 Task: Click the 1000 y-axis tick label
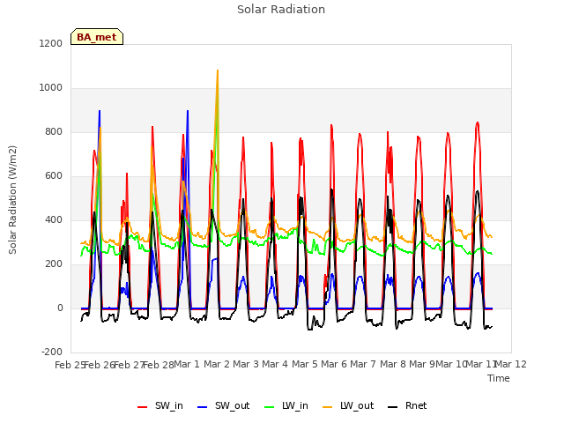tap(51, 88)
